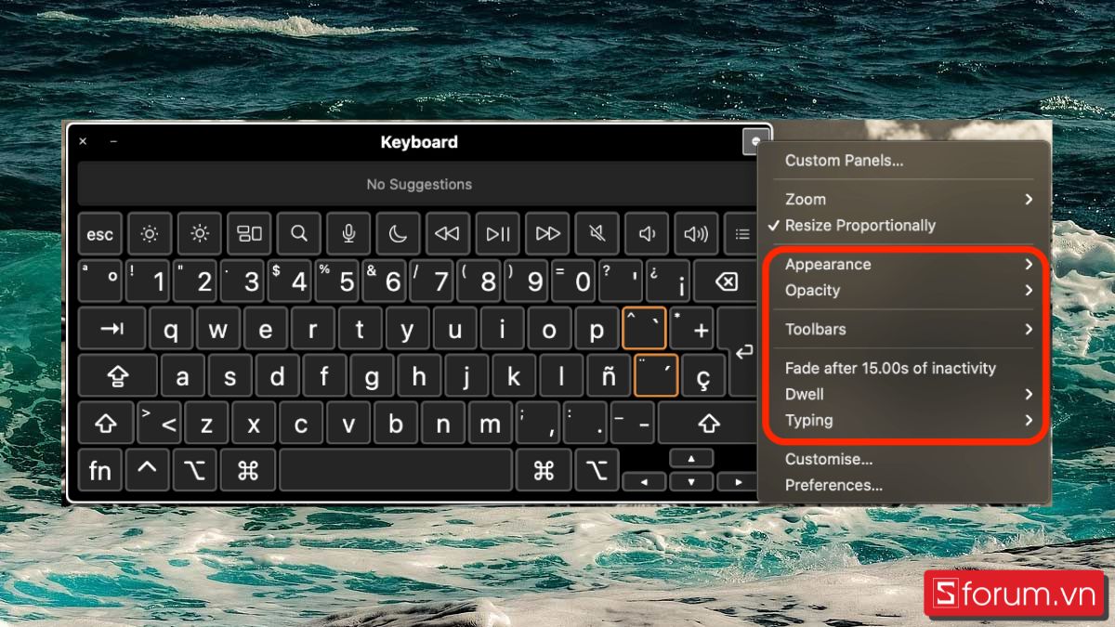Tap the down arrow key
Image resolution: width=1115 pixels, height=627 pixels.
point(691,482)
